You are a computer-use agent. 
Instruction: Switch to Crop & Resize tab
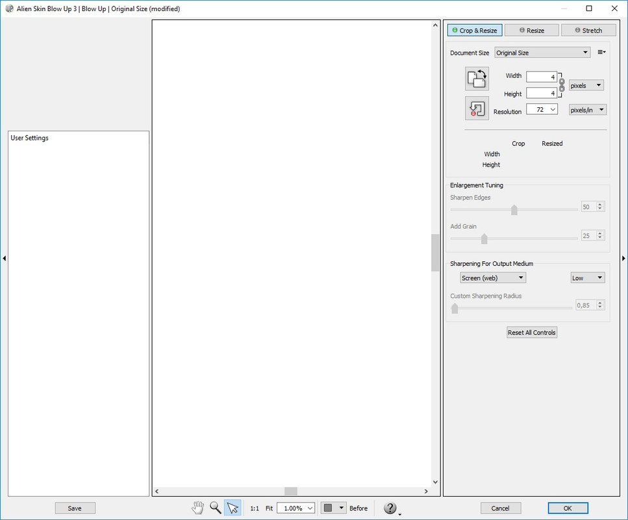475,31
